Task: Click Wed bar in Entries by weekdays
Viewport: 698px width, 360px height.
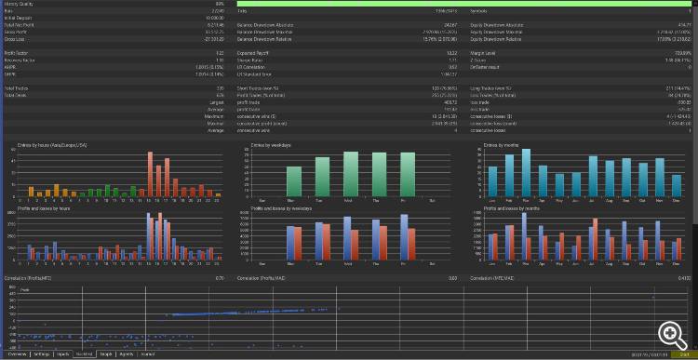Action: [x=351, y=175]
